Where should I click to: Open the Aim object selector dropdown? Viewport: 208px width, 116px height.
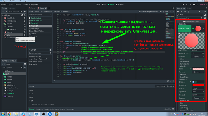[190, 15]
